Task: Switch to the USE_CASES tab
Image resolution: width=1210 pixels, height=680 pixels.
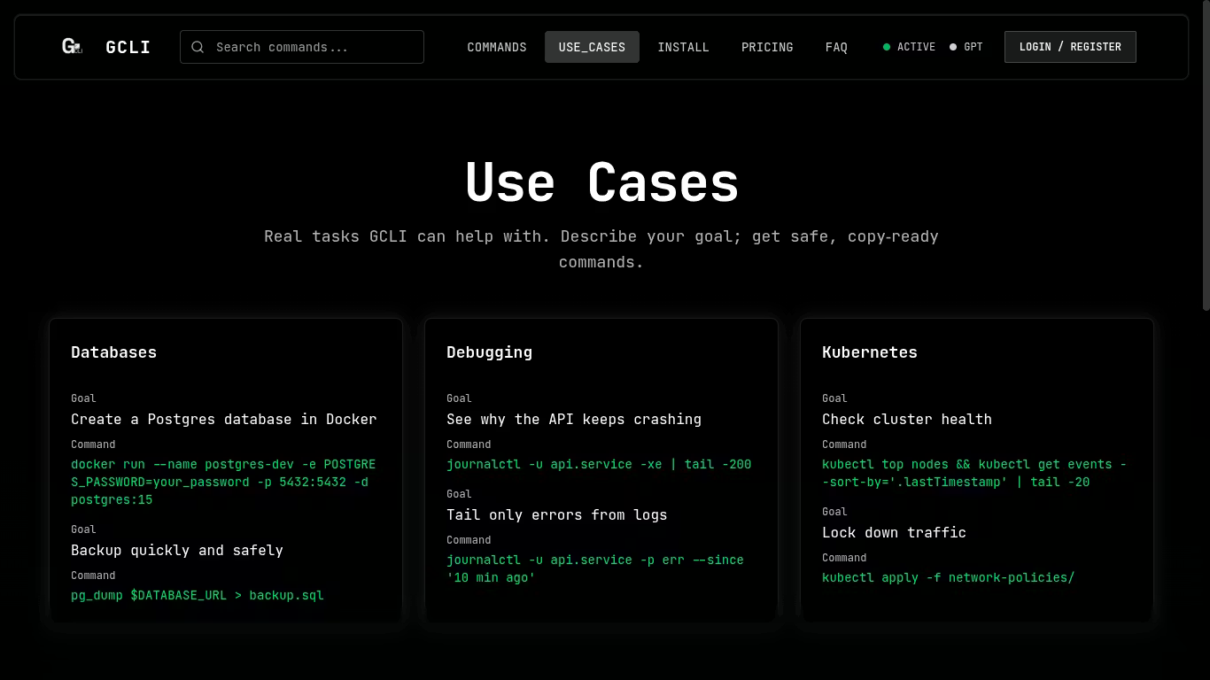Action: click(x=592, y=47)
